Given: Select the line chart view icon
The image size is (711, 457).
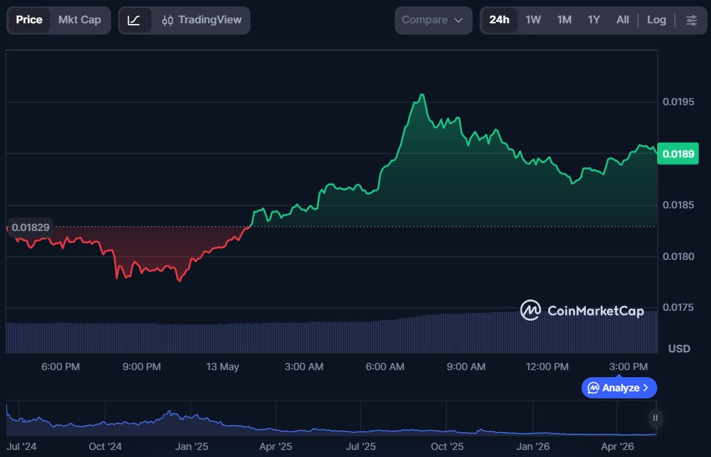Looking at the screenshot, I should (134, 20).
